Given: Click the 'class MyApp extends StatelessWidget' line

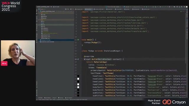Looking at the screenshot, I should tap(102, 51).
